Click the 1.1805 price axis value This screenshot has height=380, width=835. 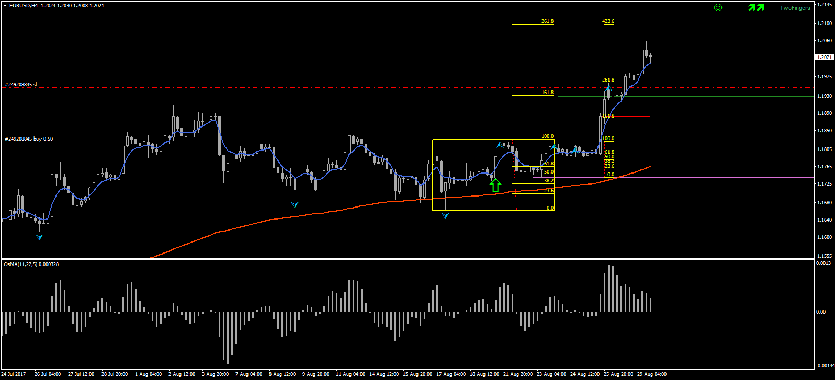pyautogui.click(x=824, y=149)
